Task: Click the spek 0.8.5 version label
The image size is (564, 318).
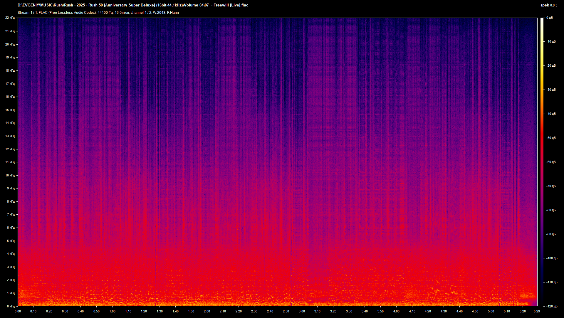Action: 548,5
